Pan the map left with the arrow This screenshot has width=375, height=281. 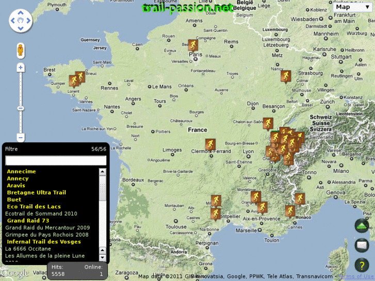click(x=13, y=21)
